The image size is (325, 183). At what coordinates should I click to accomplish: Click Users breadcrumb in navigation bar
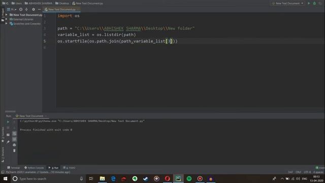pos(17,4)
